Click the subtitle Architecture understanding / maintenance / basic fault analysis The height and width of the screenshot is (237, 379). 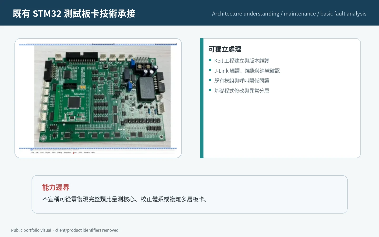pyautogui.click(x=289, y=14)
